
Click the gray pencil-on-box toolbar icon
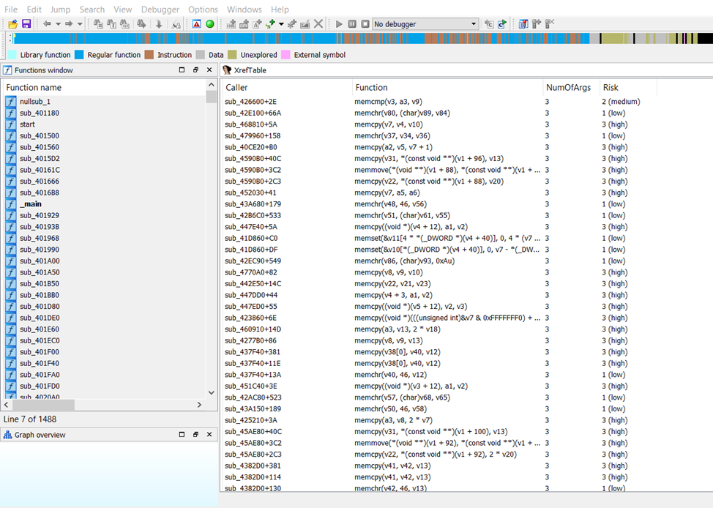coord(305,23)
